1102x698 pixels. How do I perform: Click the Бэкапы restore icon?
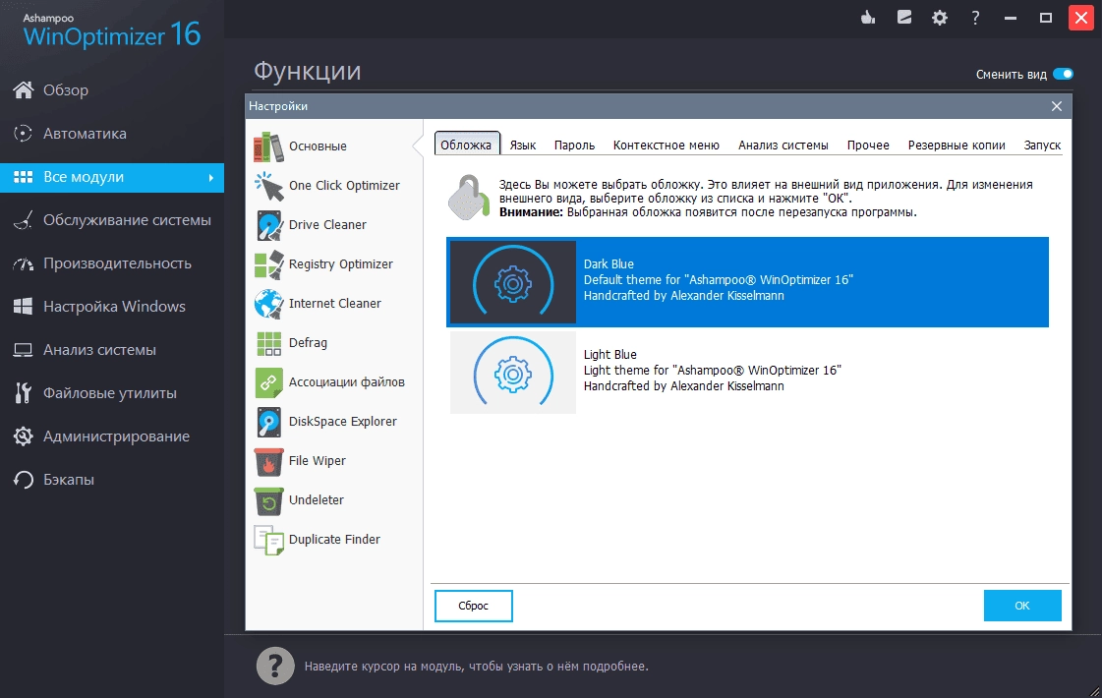24,480
